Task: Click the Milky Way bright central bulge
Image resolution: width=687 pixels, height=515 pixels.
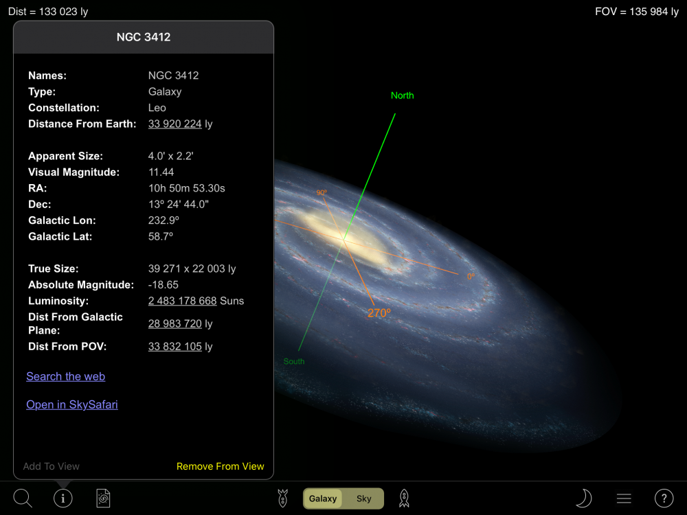Action: tap(344, 239)
